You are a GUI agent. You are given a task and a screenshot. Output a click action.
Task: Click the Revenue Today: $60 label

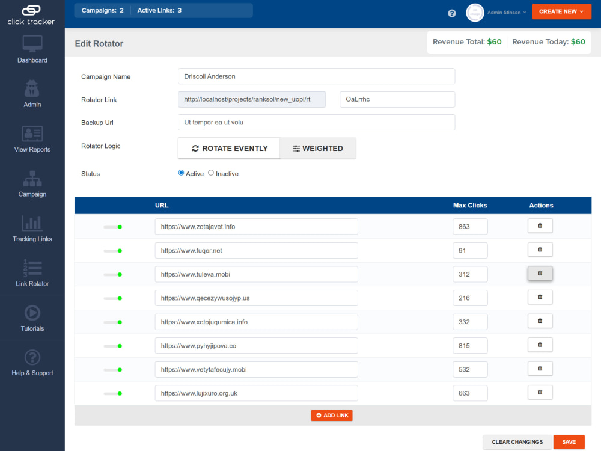click(549, 42)
